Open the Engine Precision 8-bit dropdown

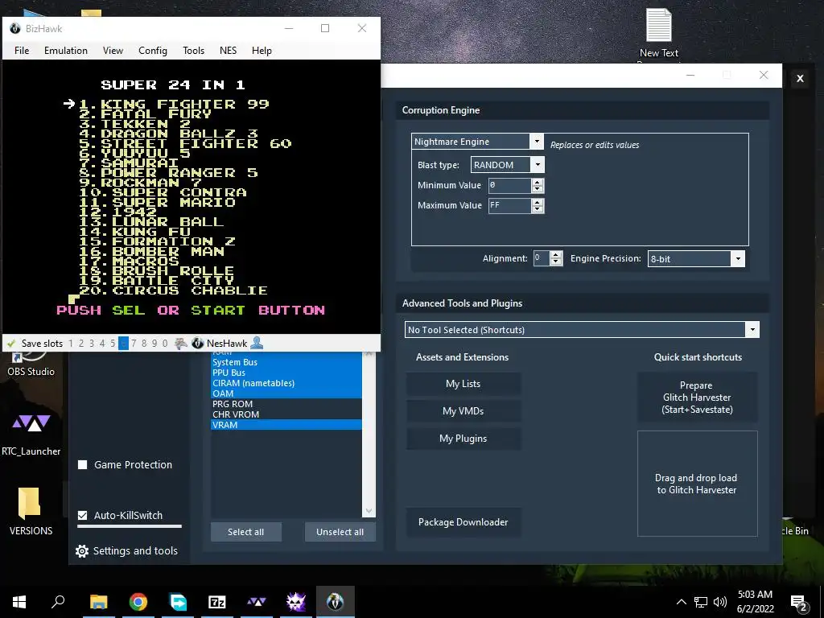click(x=739, y=258)
